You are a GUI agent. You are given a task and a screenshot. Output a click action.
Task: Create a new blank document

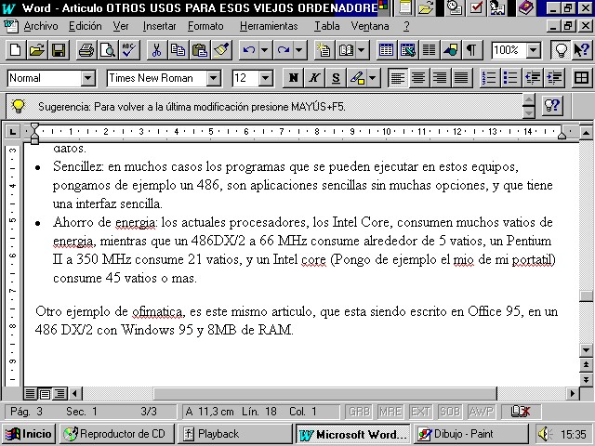16,50
